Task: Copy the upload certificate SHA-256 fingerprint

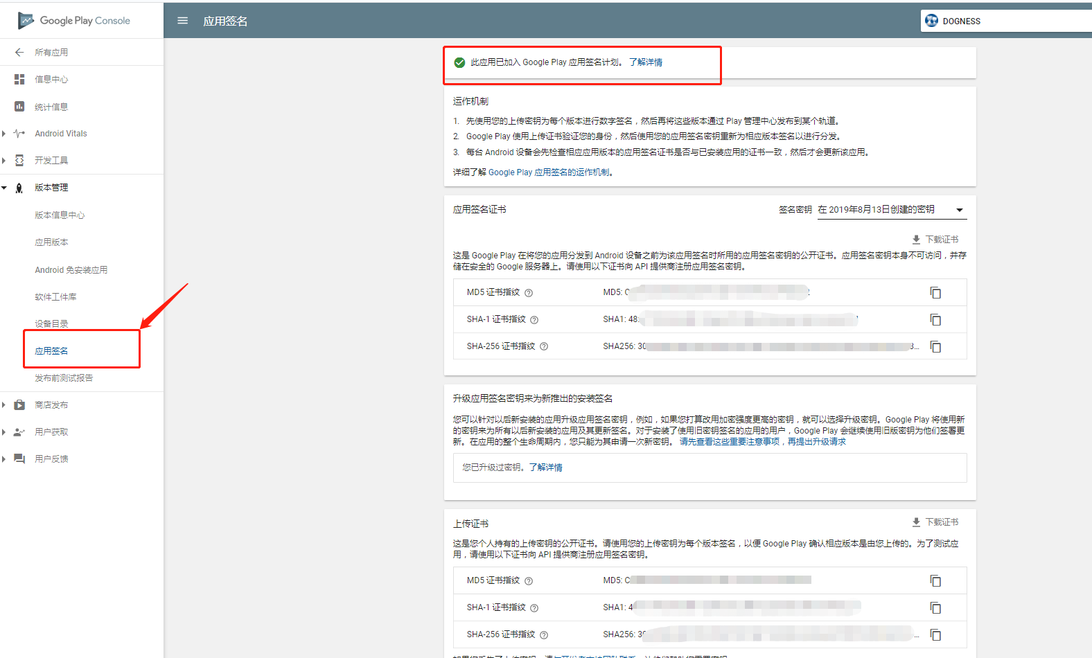Action: point(935,635)
